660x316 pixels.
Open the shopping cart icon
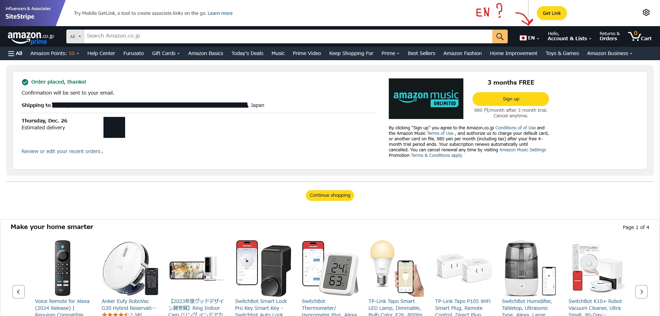coord(640,36)
